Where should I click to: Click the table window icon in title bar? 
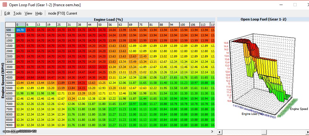click(x=5, y=5)
